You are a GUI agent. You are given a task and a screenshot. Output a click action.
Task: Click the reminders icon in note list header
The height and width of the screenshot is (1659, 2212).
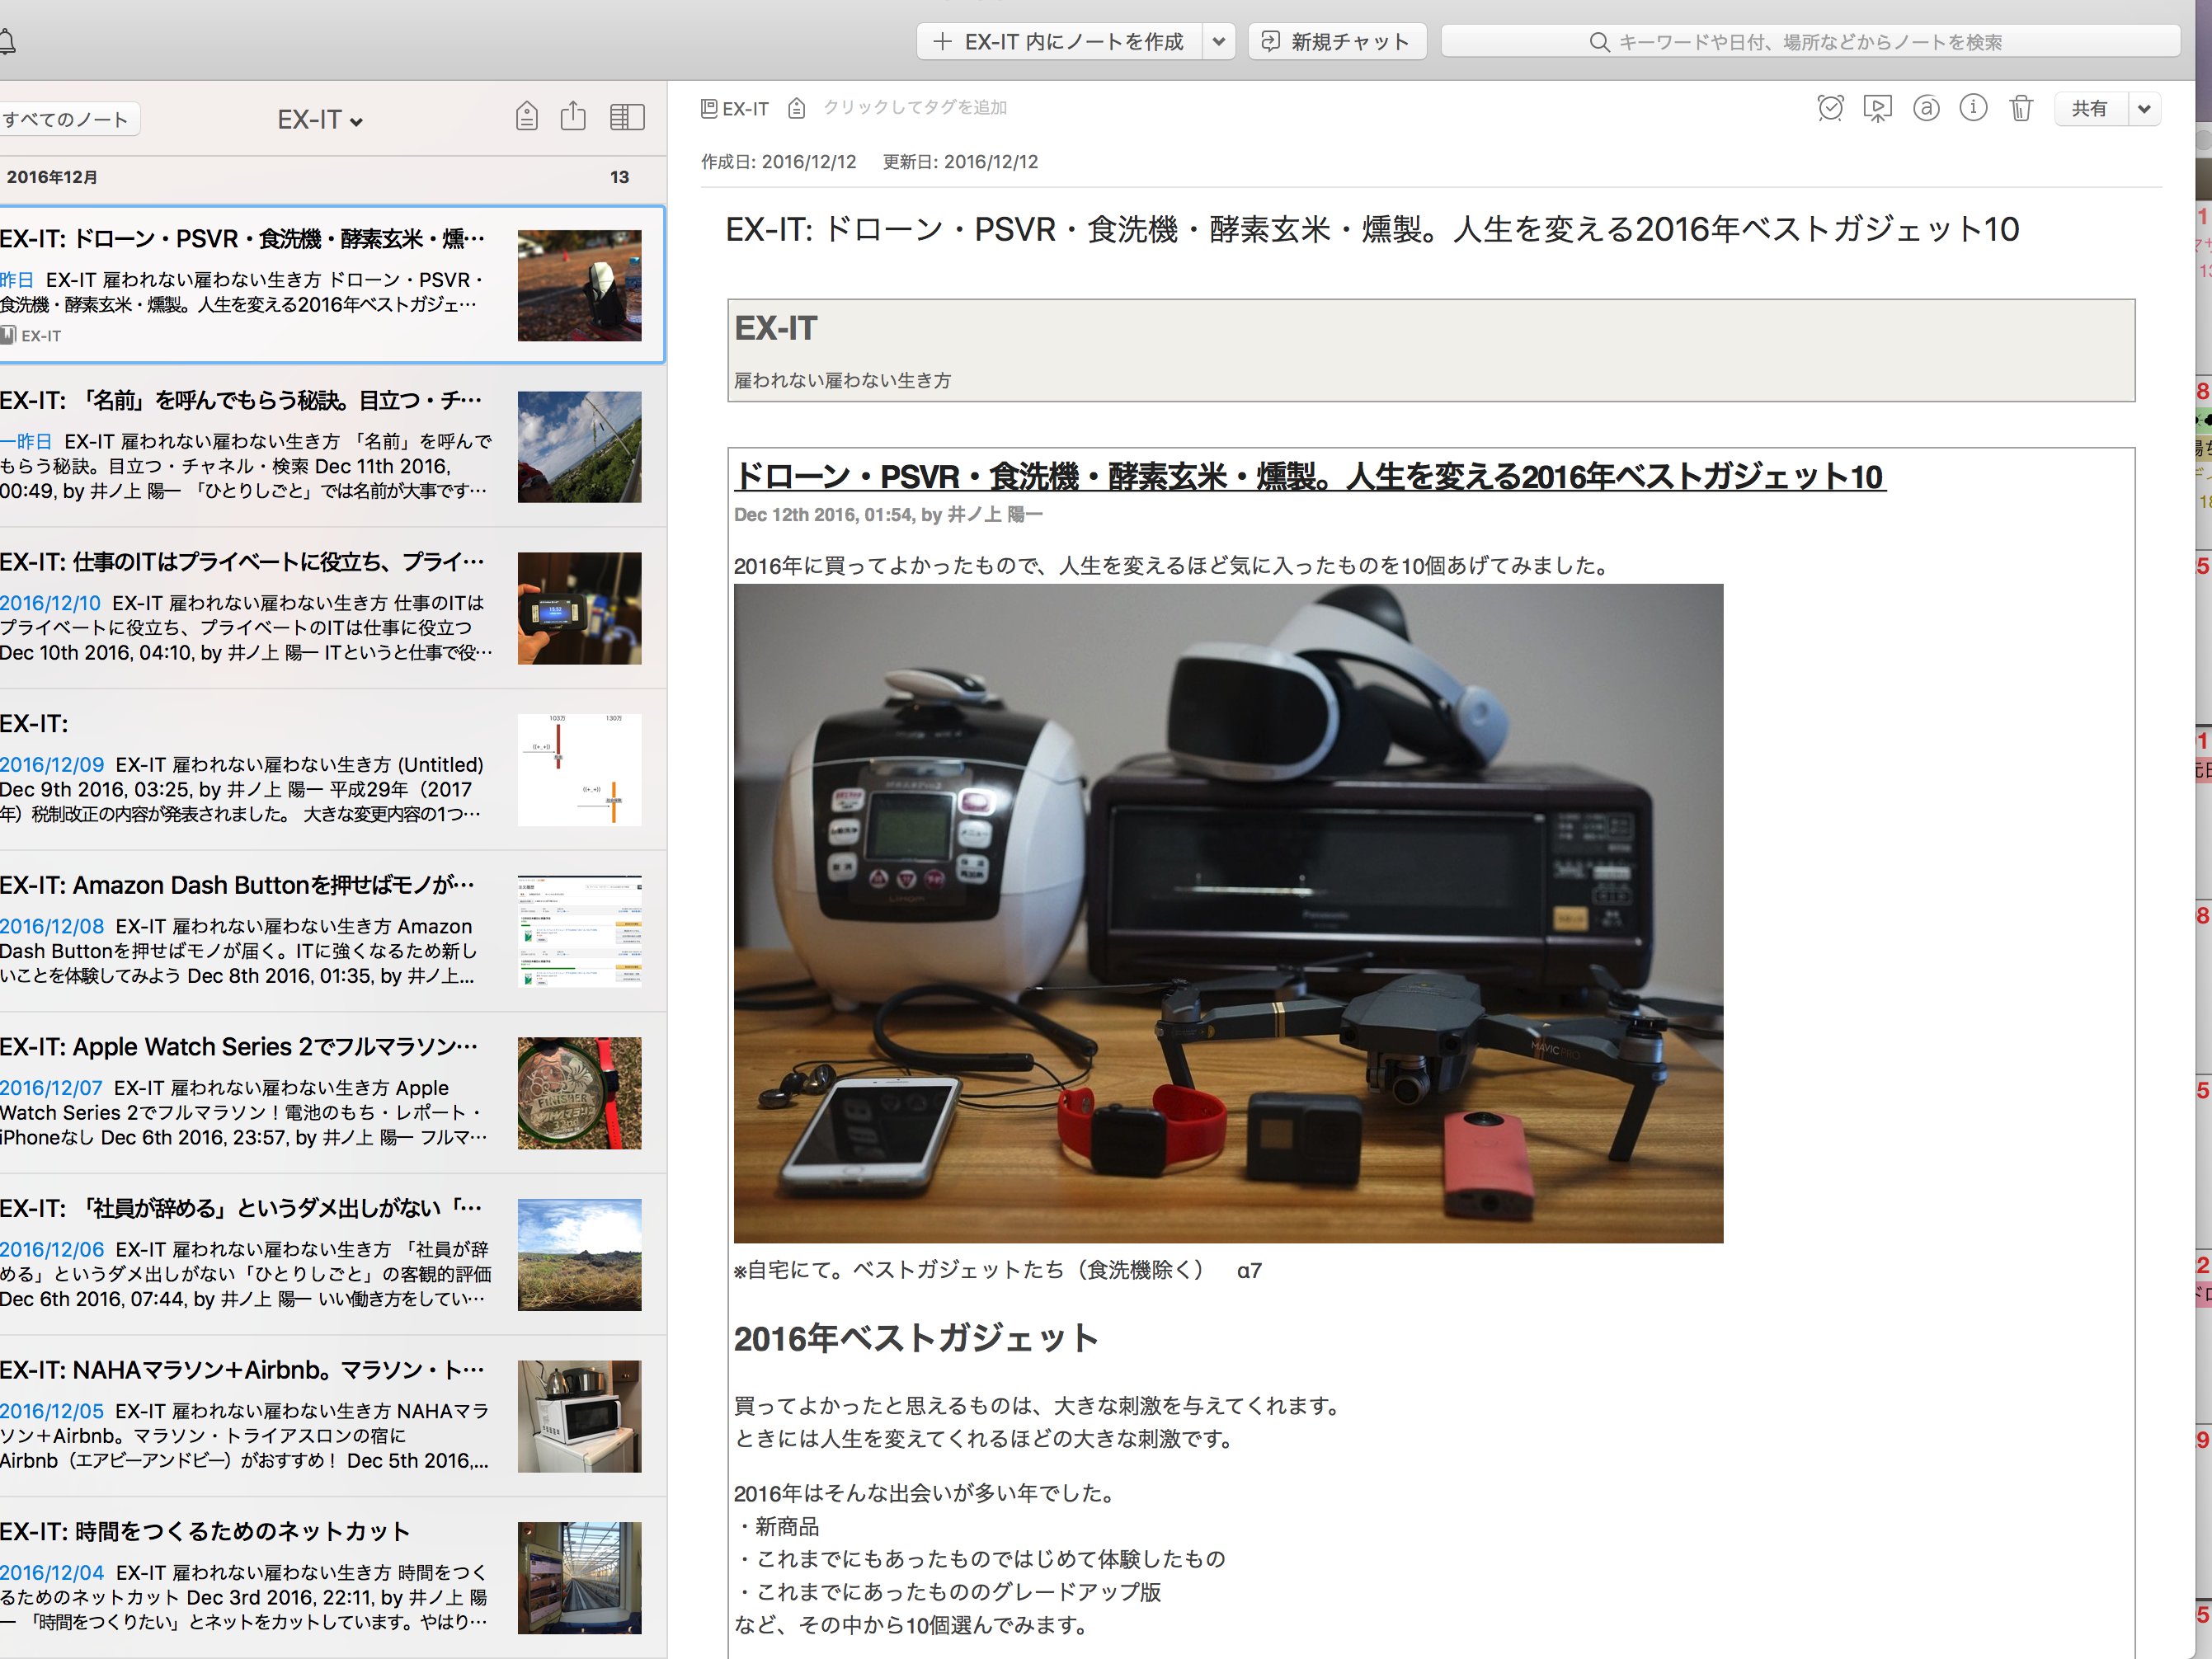pyautogui.click(x=527, y=117)
